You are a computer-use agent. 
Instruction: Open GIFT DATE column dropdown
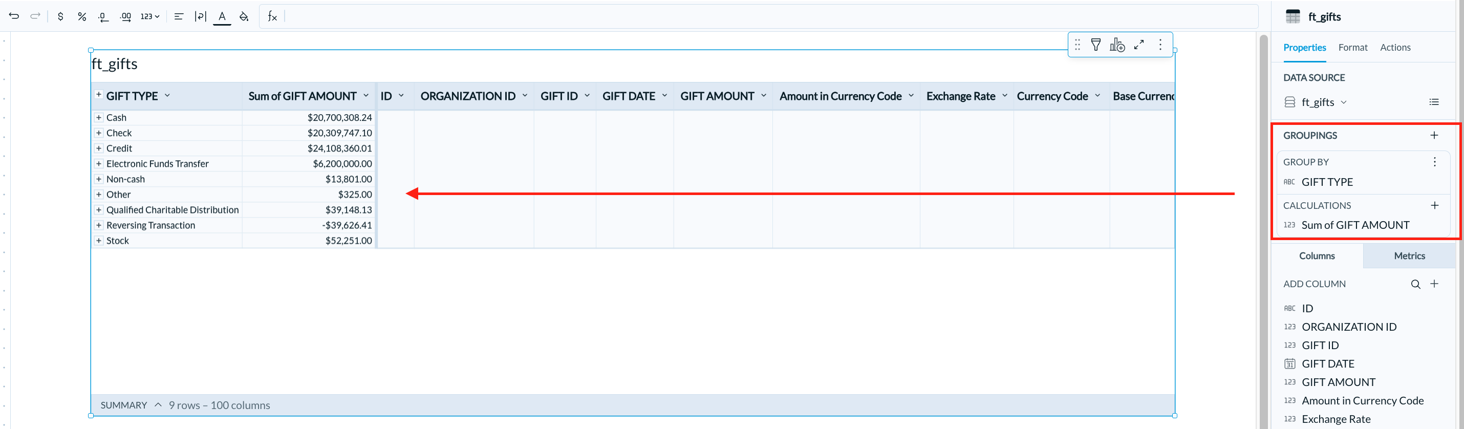664,95
